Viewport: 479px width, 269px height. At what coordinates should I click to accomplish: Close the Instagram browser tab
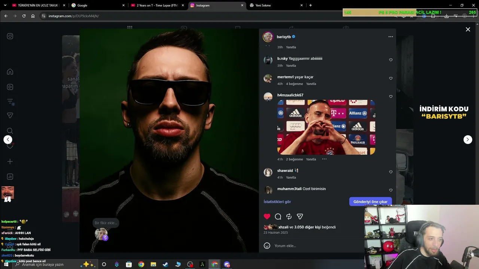pyautogui.click(x=242, y=5)
